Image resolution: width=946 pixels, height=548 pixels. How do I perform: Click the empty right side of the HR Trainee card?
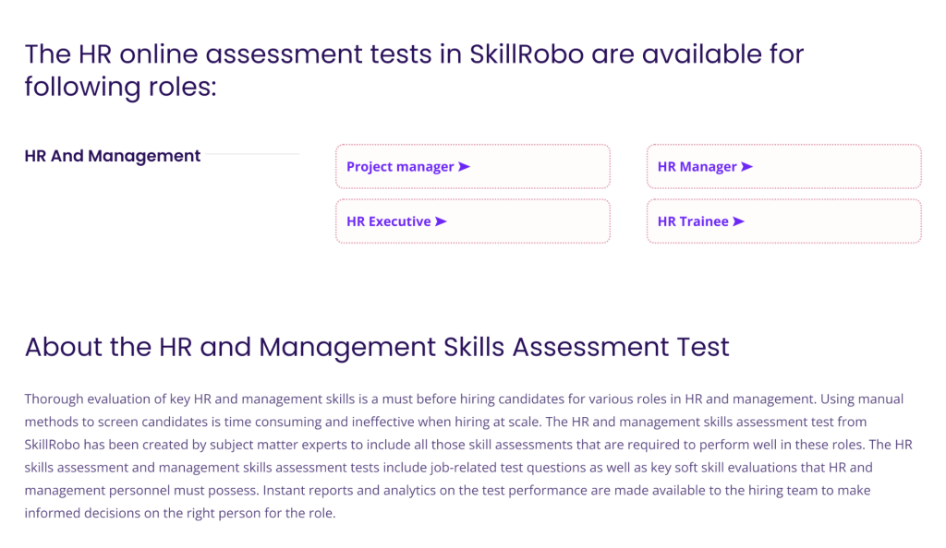coord(850,221)
